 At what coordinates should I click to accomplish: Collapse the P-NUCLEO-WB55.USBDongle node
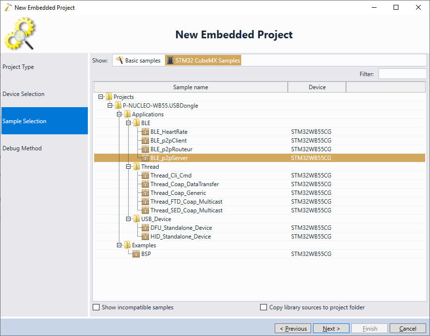[x=110, y=106]
